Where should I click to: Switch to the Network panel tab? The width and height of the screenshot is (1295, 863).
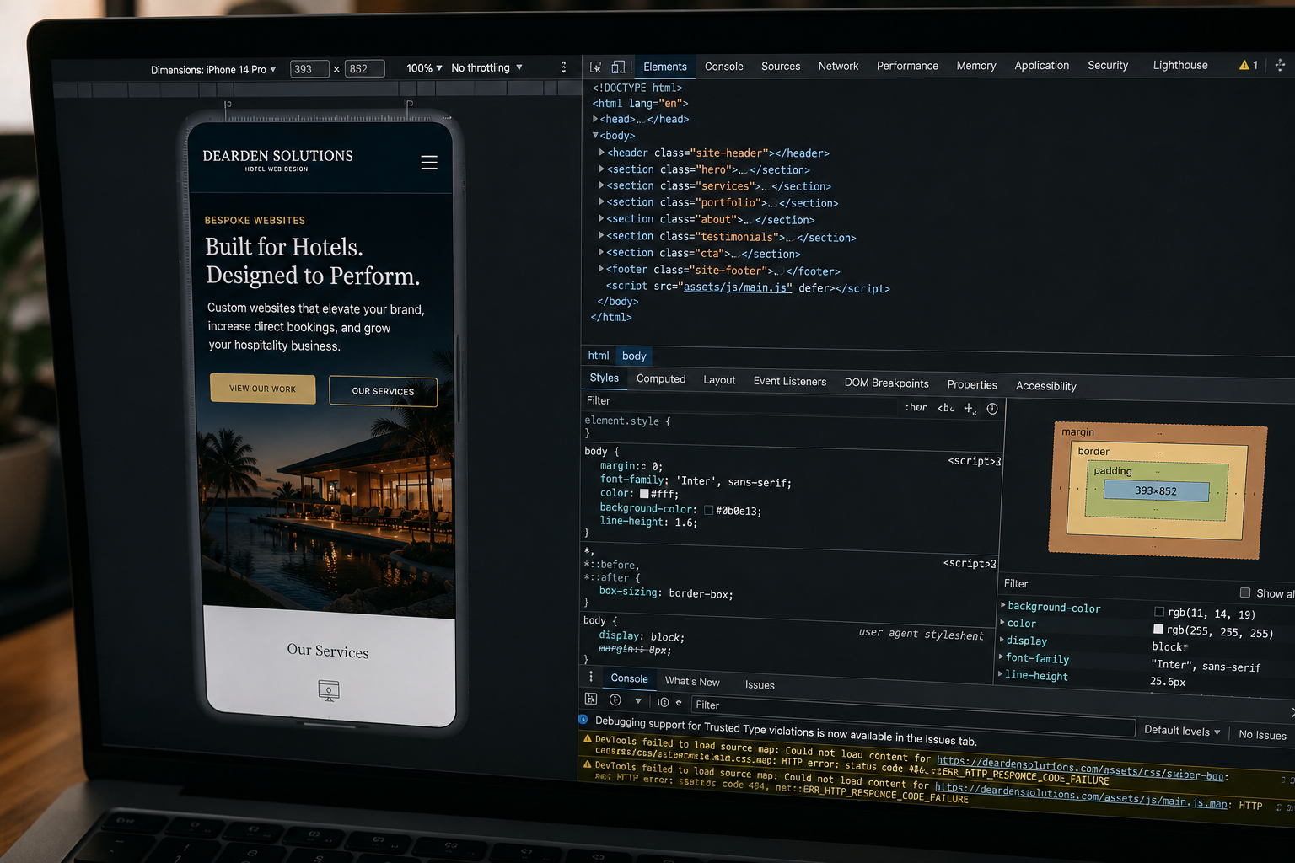[x=838, y=66]
